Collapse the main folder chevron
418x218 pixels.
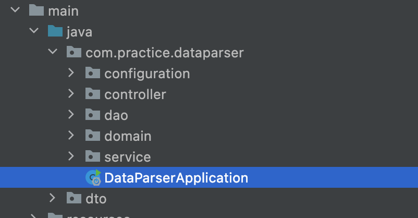tap(15, 10)
